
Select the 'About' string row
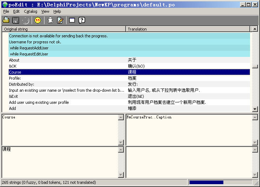[129, 60]
